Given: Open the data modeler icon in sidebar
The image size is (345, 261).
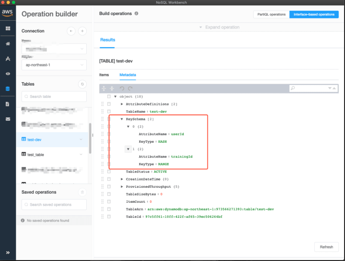Looking at the screenshot, I should coord(8,59).
